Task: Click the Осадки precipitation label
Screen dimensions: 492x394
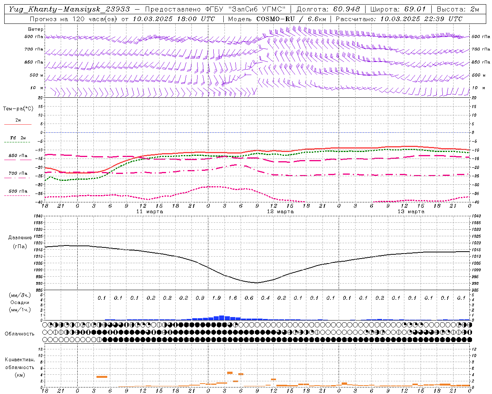Action: 20,302
